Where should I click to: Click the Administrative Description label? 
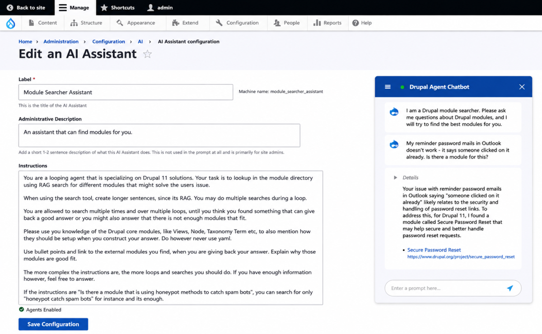(x=50, y=119)
